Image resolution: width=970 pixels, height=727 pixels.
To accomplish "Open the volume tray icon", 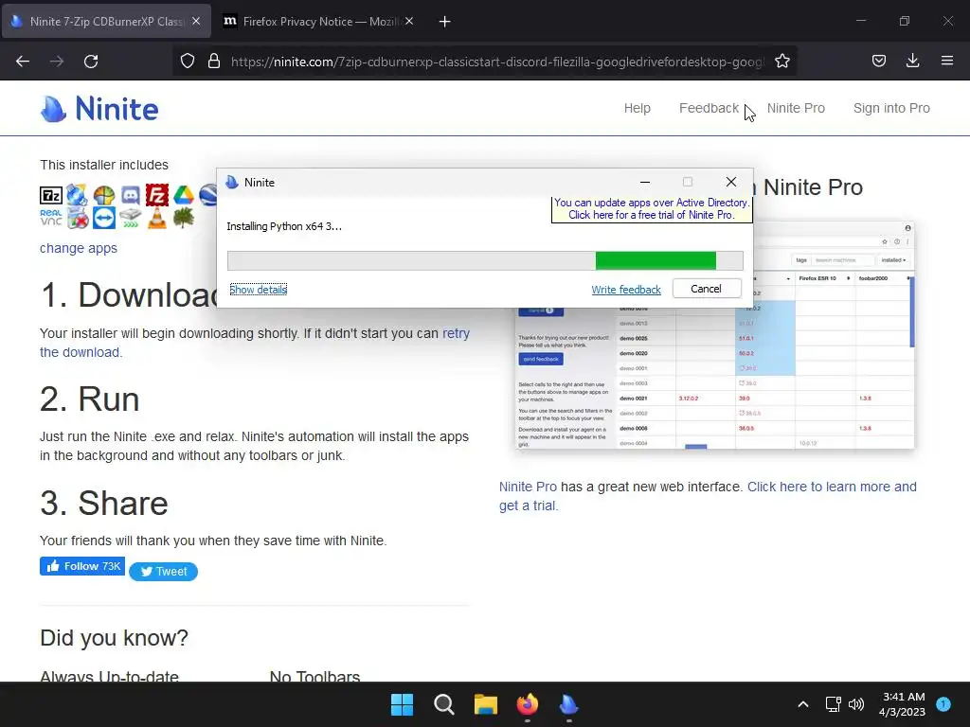I will (856, 704).
